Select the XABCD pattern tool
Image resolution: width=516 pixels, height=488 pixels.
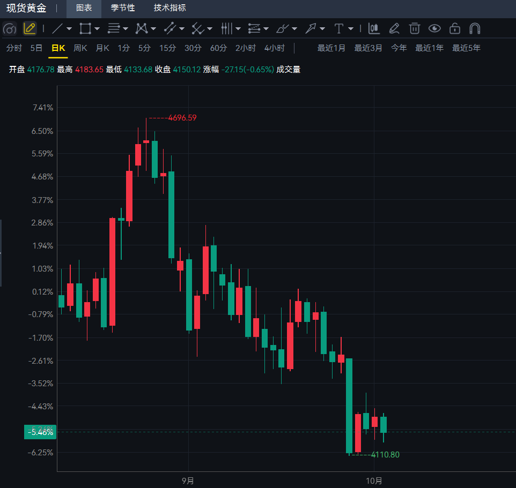pyautogui.click(x=142, y=28)
